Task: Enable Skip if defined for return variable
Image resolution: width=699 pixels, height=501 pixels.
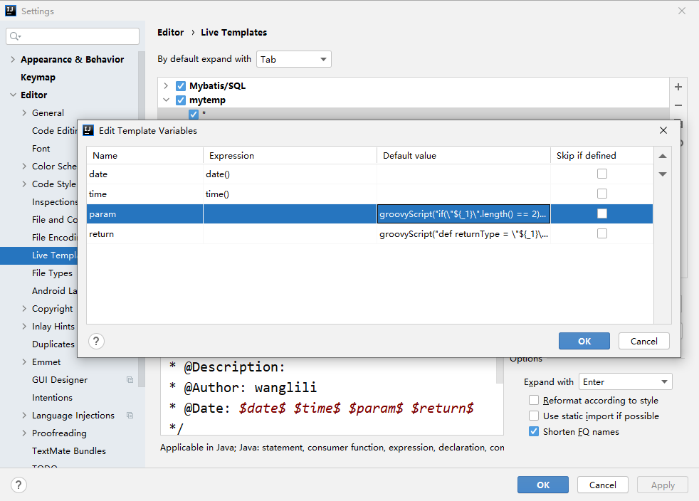Action: [602, 233]
